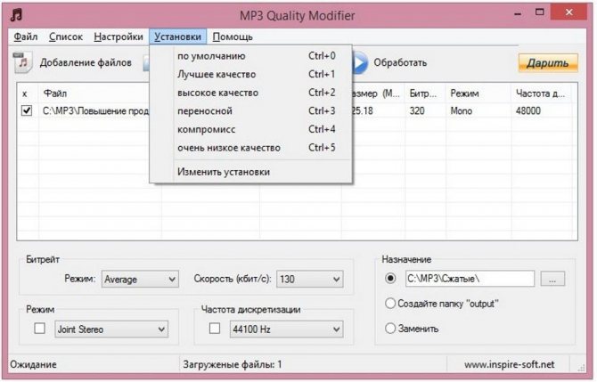Close the MP3 Quality Modifier window
Screen dimensions: 597x382
(x=568, y=12)
